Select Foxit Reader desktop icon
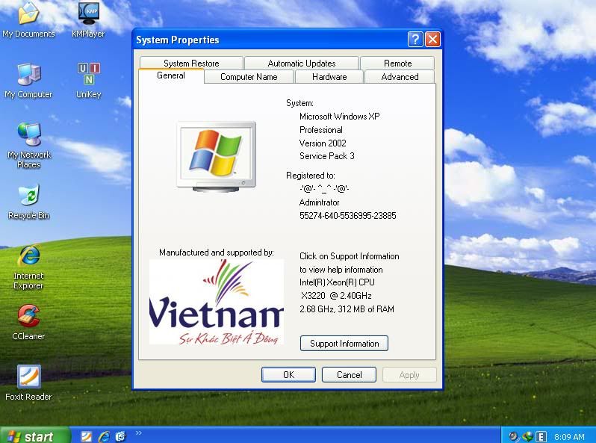The width and height of the screenshot is (596, 443). point(28,383)
